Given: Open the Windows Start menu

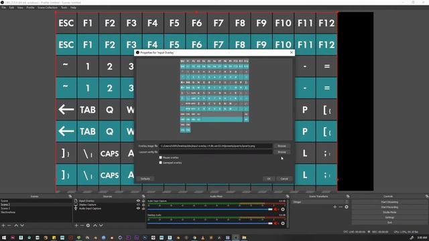Looking at the screenshot, I should click(x=4, y=238).
